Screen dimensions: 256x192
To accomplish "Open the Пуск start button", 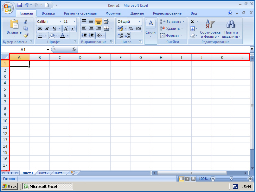I will click(10, 186).
